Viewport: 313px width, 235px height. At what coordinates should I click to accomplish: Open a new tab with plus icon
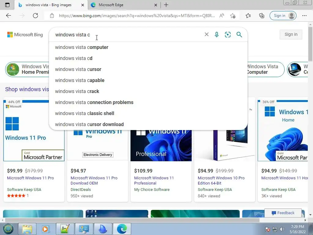coord(166,5)
